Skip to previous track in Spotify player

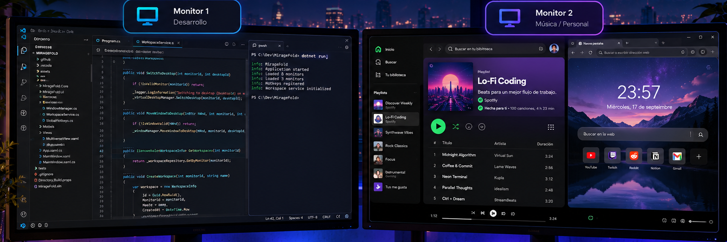483,213
